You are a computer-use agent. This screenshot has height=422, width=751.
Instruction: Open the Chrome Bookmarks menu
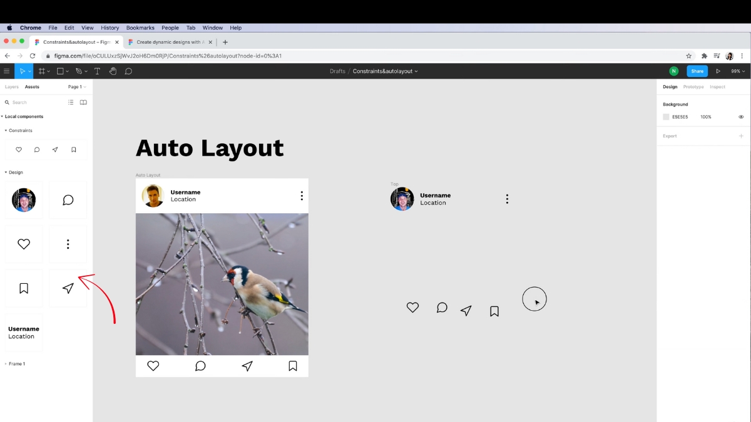point(140,28)
